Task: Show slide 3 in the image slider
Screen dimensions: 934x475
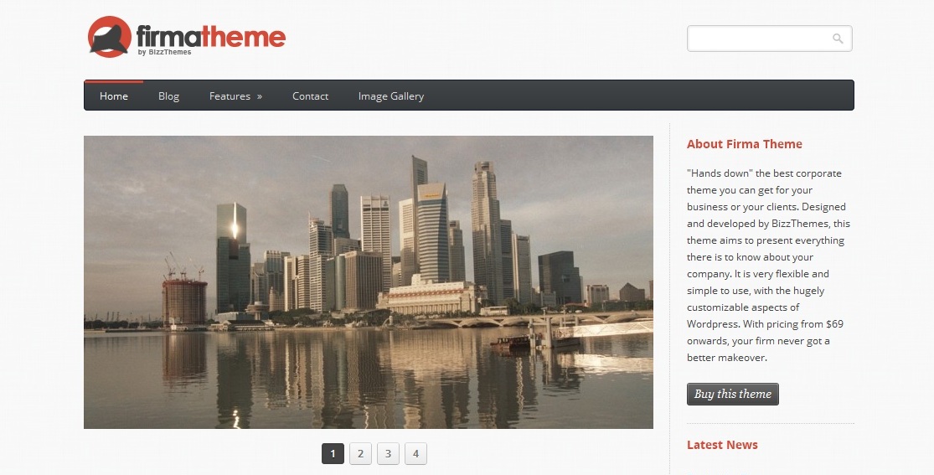Action: 388,454
